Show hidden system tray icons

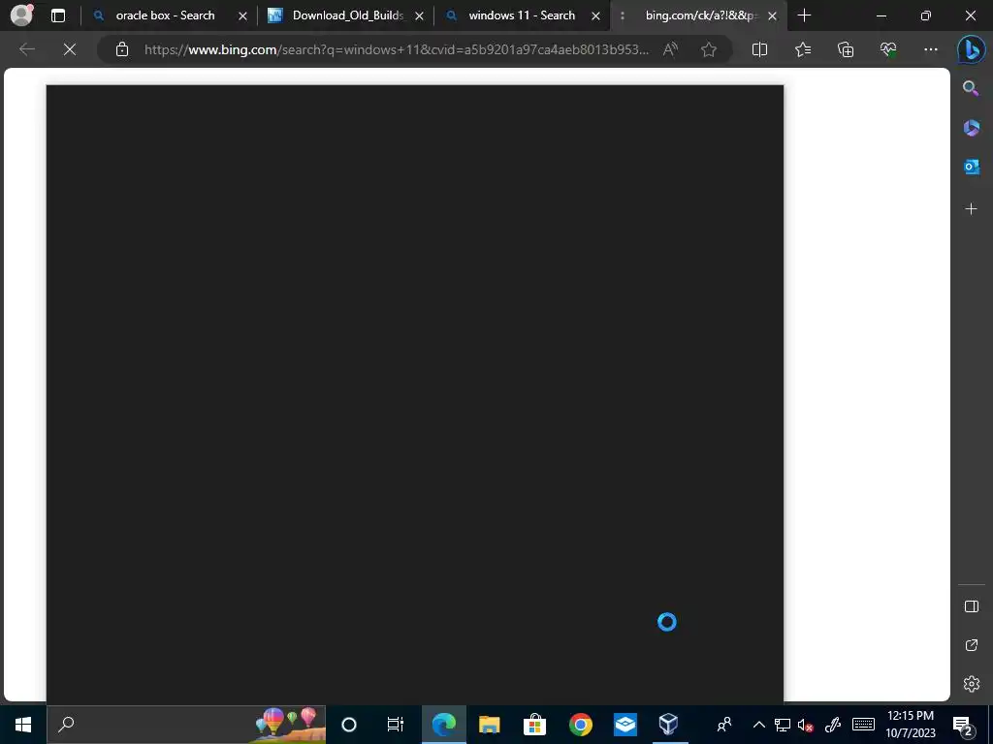[758, 725]
